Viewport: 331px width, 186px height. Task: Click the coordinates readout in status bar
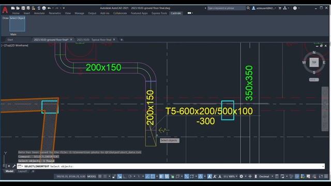click(71, 176)
